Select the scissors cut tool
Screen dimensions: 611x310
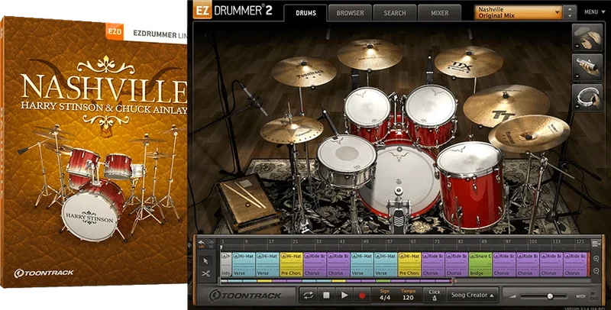pos(205,274)
